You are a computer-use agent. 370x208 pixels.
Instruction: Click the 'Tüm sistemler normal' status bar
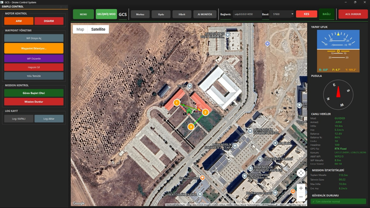pos(338,201)
